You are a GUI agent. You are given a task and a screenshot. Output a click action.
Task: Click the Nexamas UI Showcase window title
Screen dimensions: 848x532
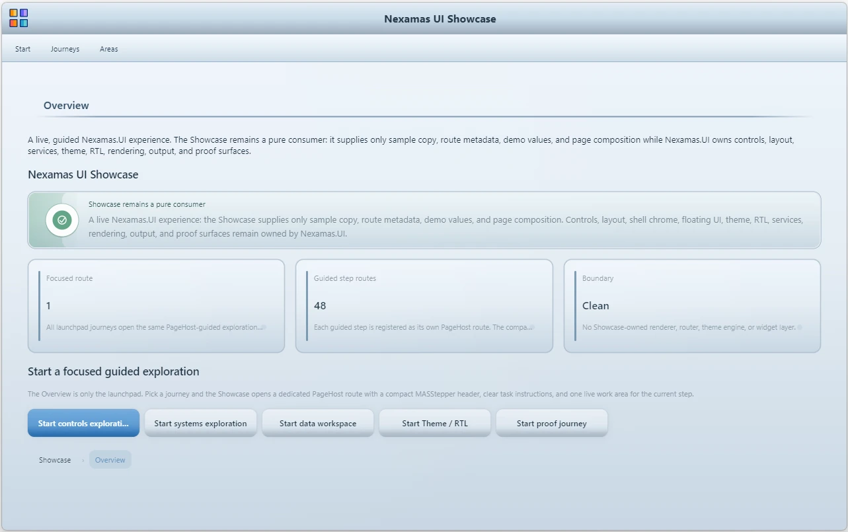point(440,19)
